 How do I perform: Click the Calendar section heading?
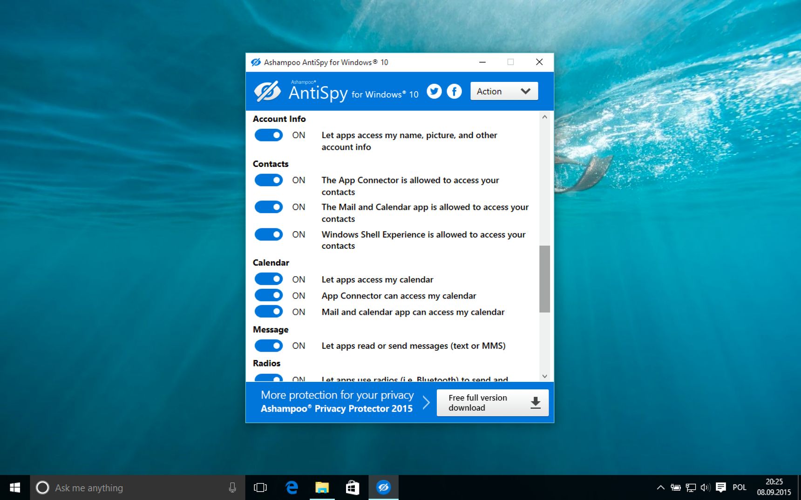click(x=271, y=263)
